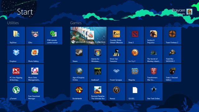
Task: Open PC User Ripping & Burning tile
Action: 16,73
